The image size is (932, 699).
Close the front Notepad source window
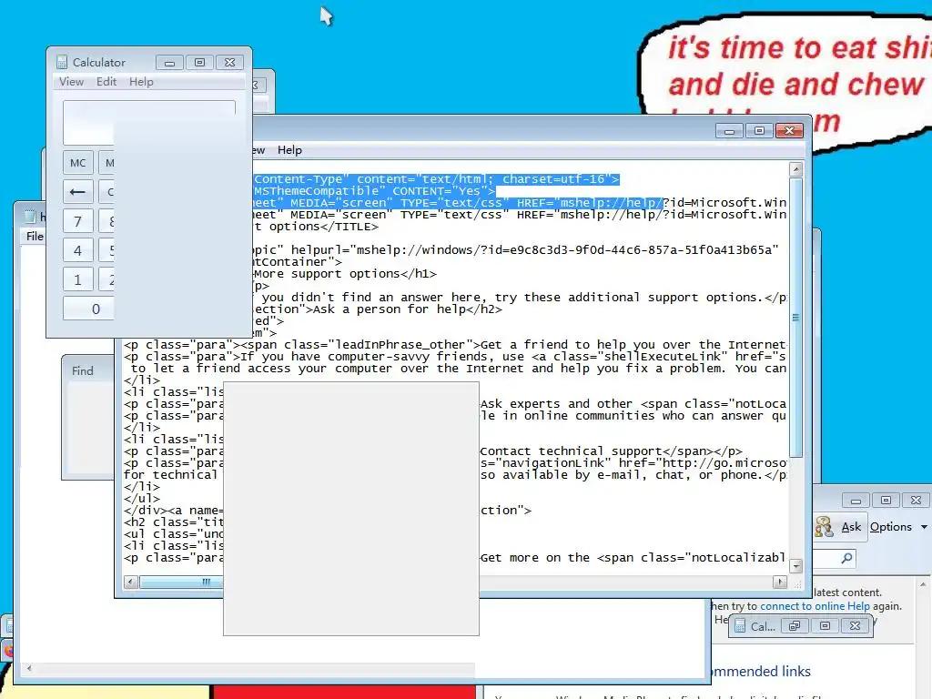789,131
